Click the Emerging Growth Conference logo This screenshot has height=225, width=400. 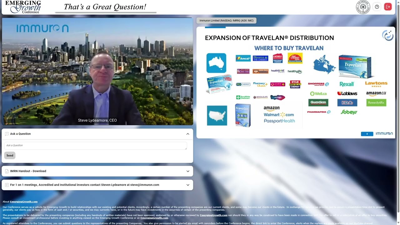point(23,7)
